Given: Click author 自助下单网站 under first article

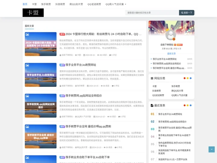Looking at the screenshot, I should pyautogui.click(x=67, y=55).
